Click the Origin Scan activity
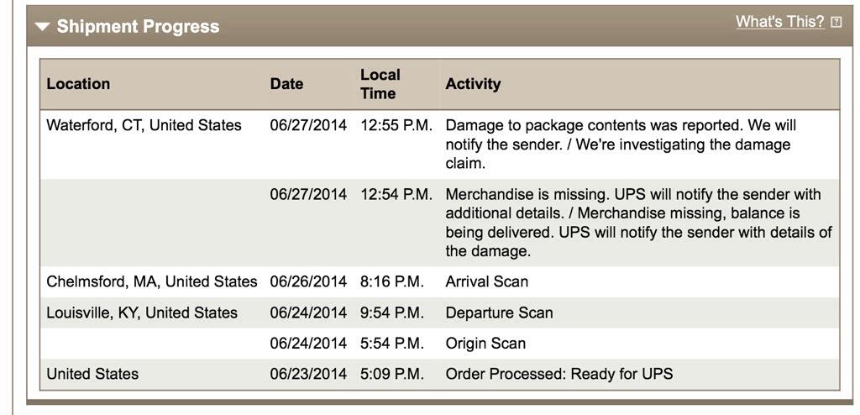860x415 pixels. click(x=485, y=344)
